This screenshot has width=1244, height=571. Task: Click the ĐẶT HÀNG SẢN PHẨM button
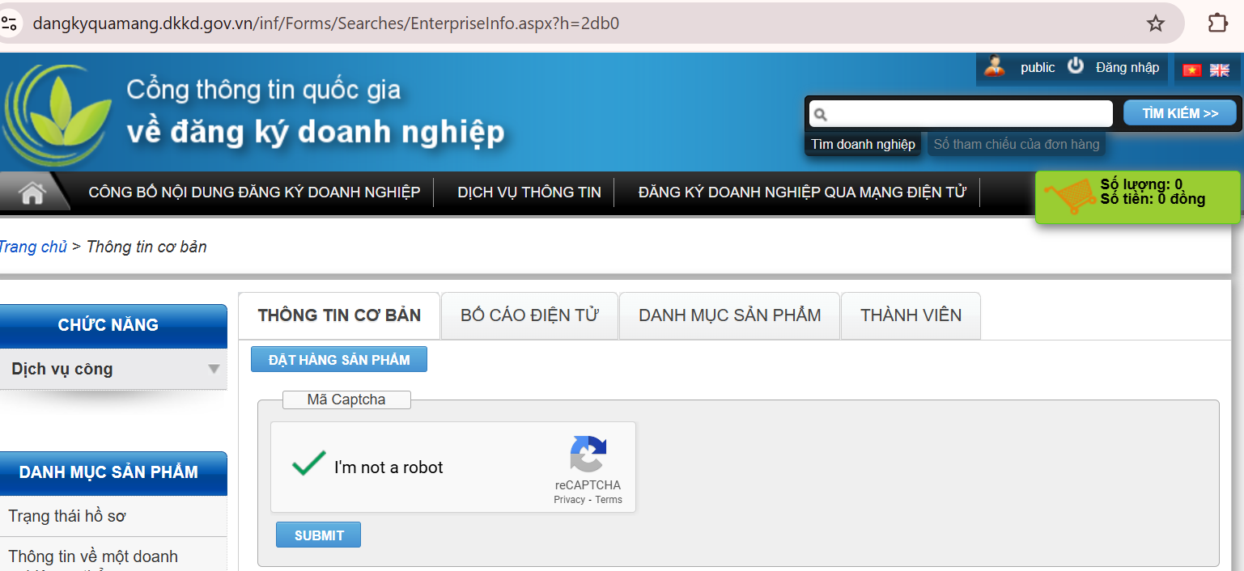[339, 360]
